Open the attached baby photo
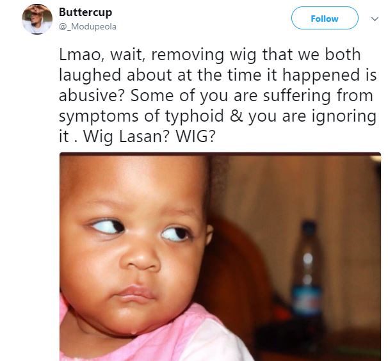Image resolution: width=388 pixels, height=361 pixels. click(220, 256)
